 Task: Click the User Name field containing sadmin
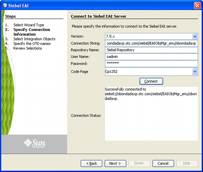[151, 57]
